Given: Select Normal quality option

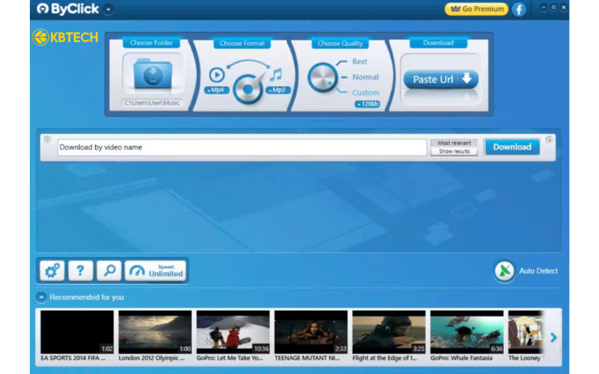Looking at the screenshot, I should (365, 77).
